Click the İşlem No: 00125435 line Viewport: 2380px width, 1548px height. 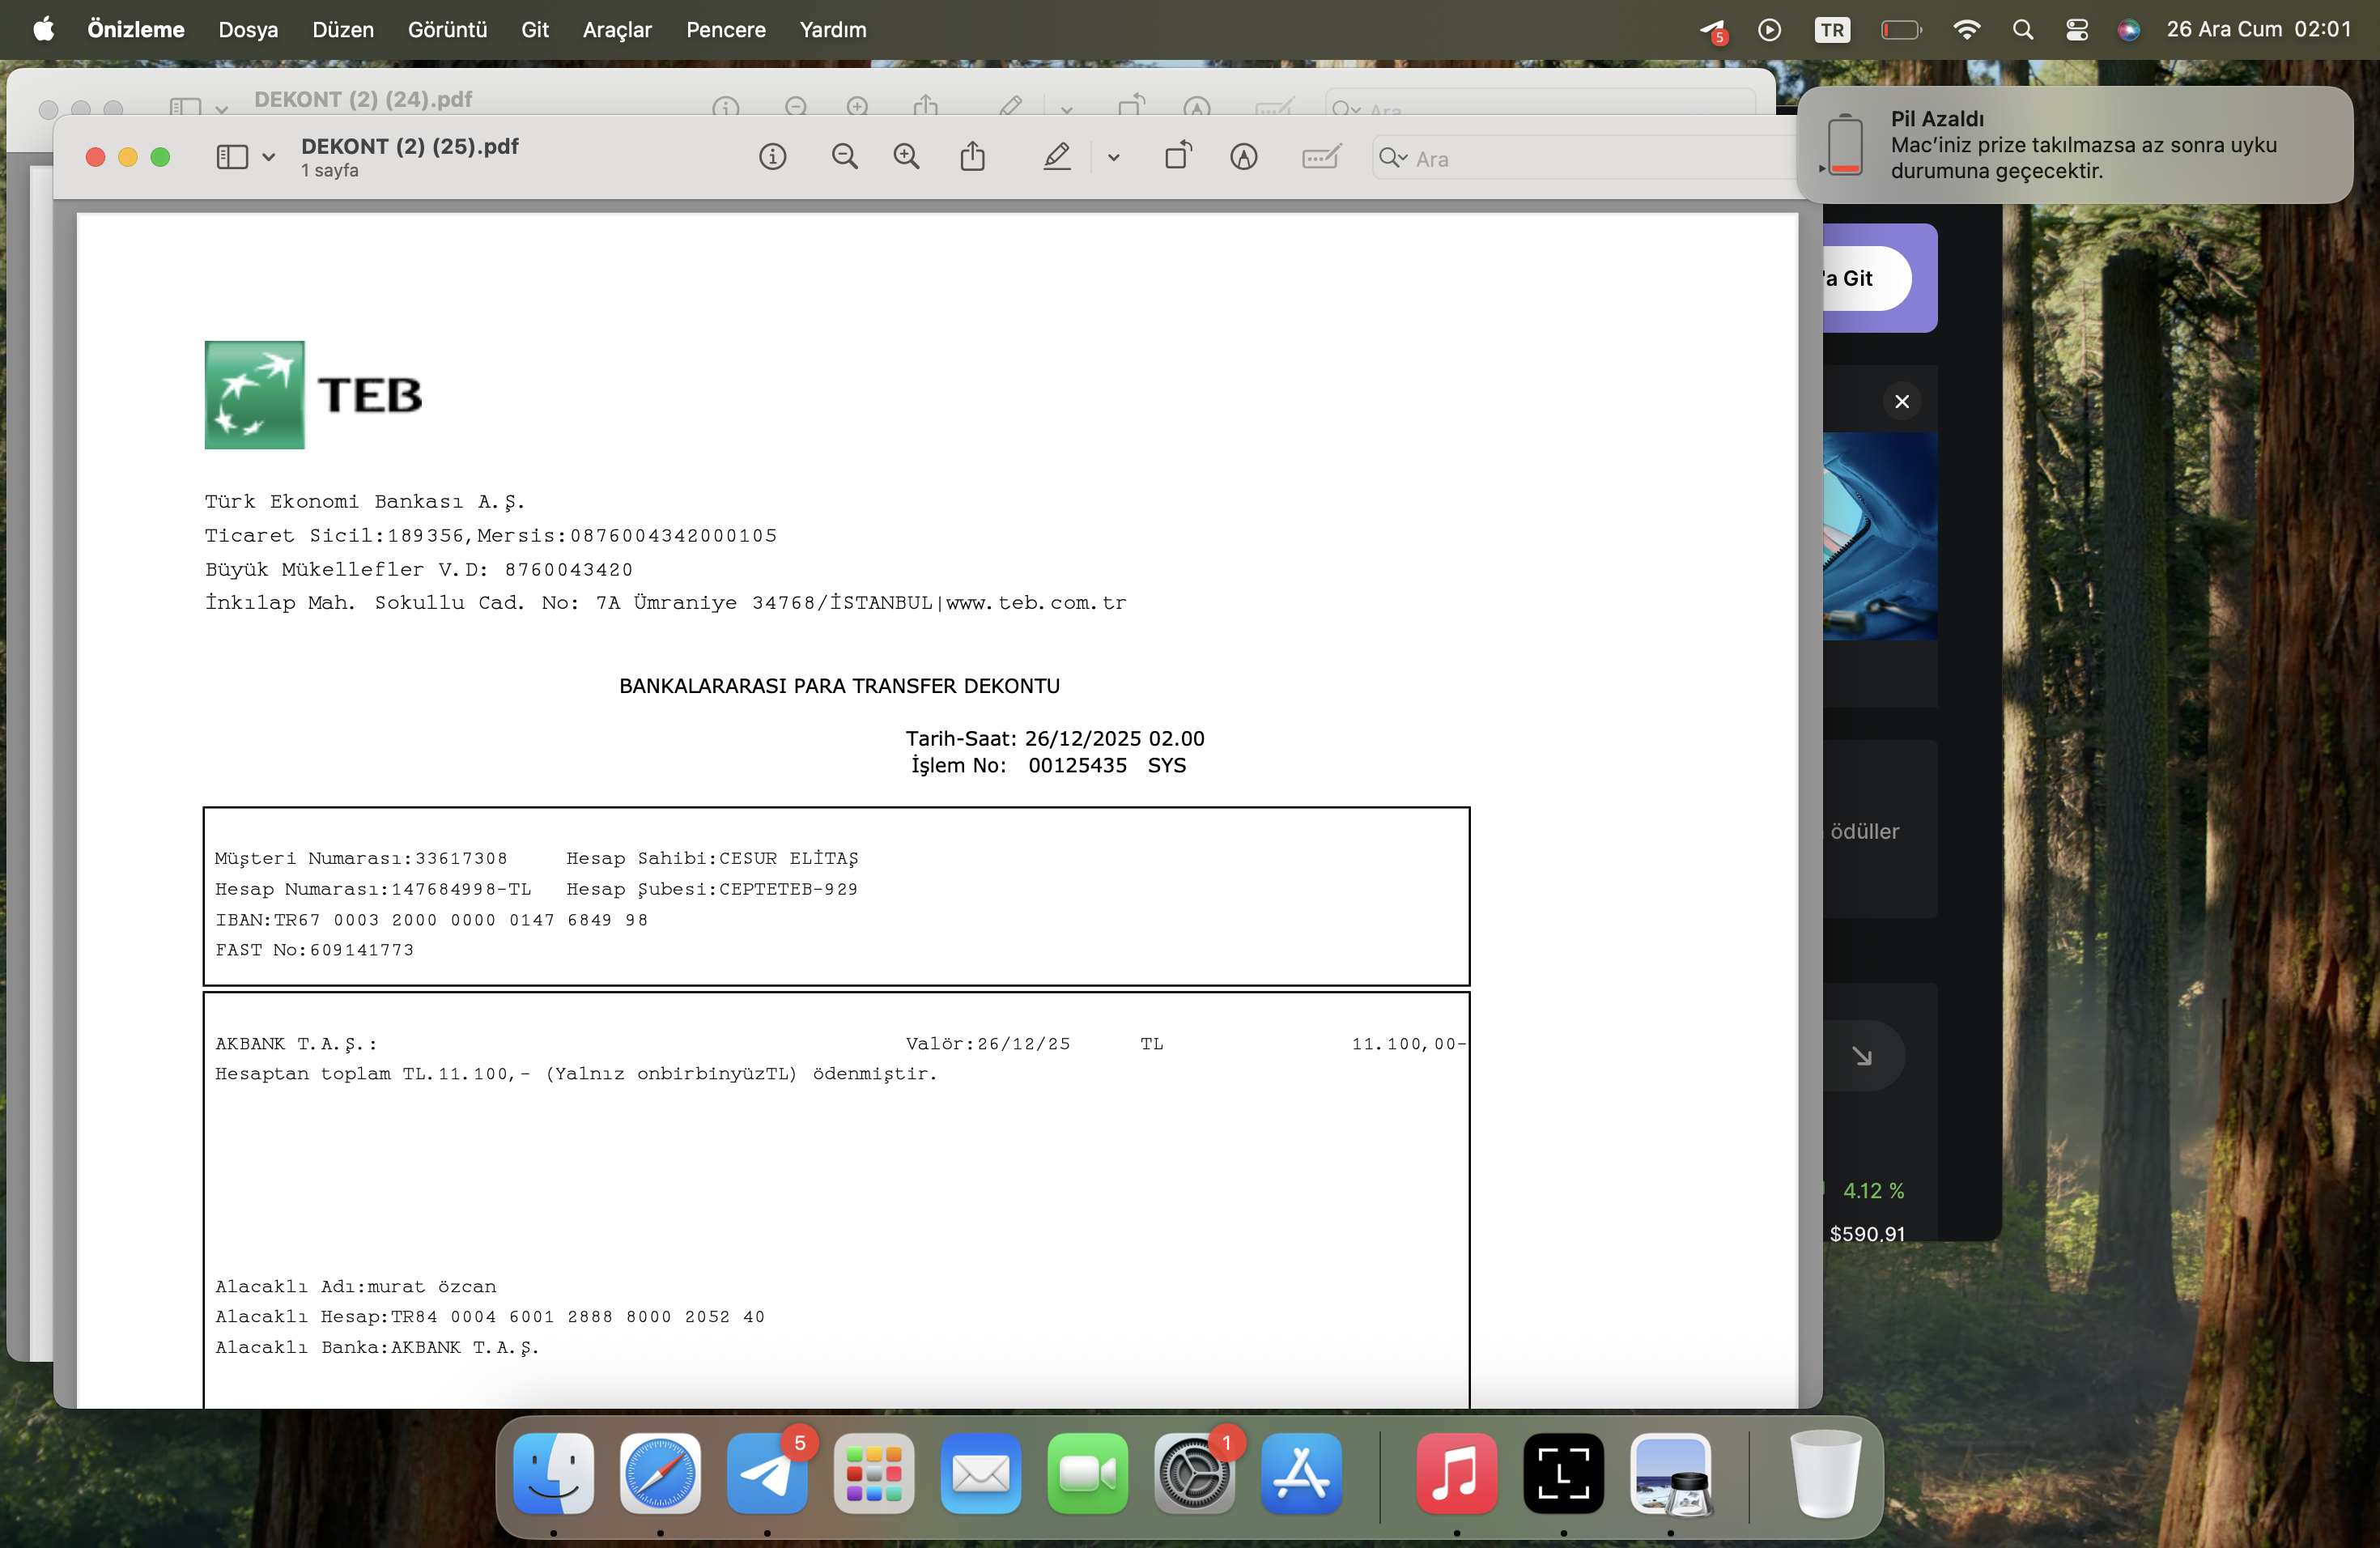pos(1048,766)
